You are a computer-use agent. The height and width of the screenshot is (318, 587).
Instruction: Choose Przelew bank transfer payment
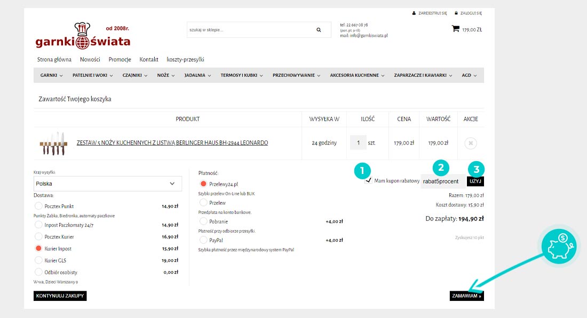203,202
